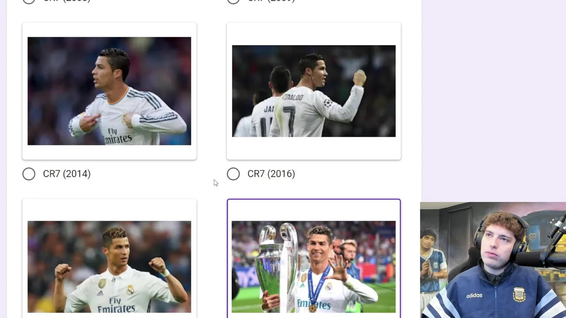Select the CR7 (2014) radio button
This screenshot has height=318, width=566.
[x=29, y=174]
